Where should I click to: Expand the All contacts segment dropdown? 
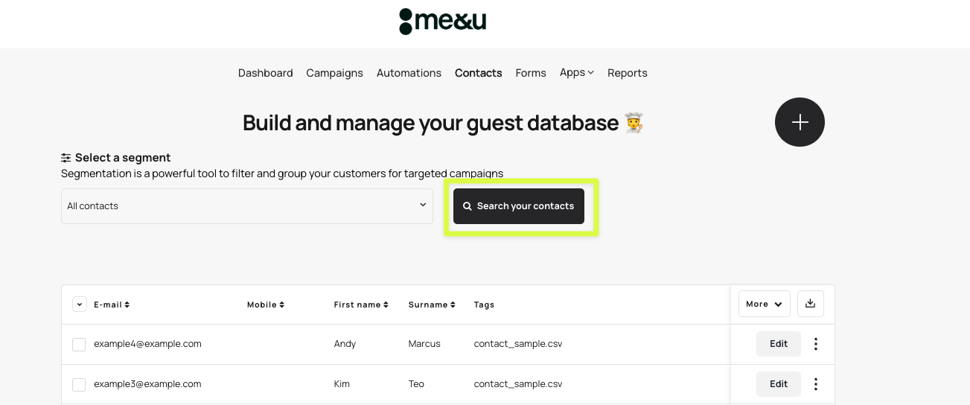coord(246,206)
